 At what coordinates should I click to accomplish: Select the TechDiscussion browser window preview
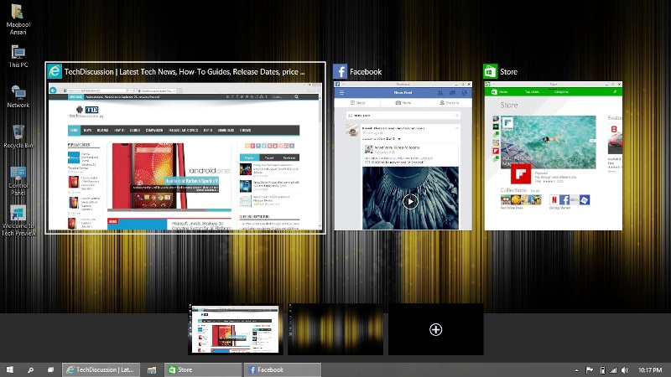(185, 158)
